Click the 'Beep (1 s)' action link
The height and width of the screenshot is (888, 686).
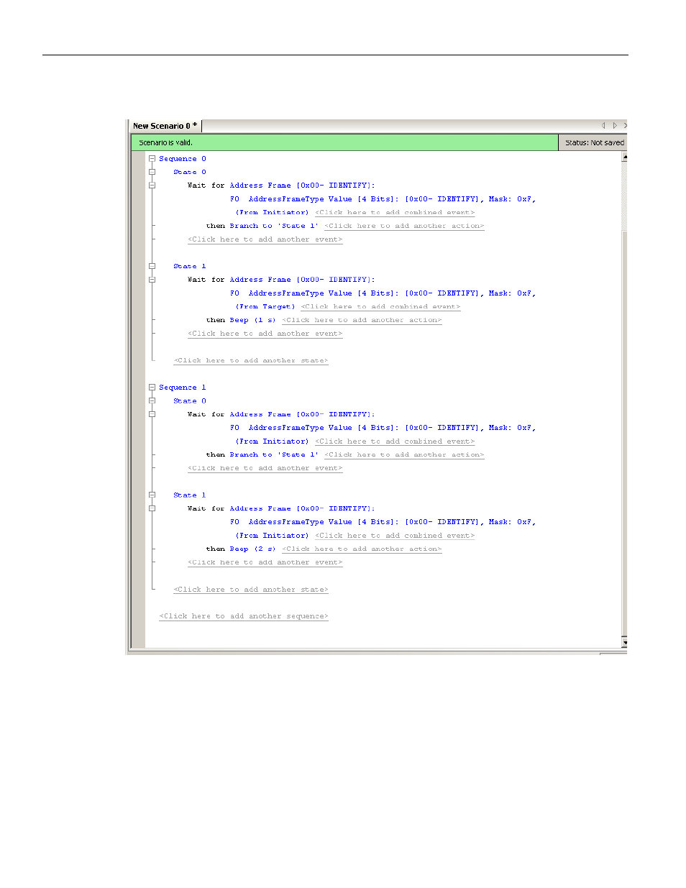252,320
